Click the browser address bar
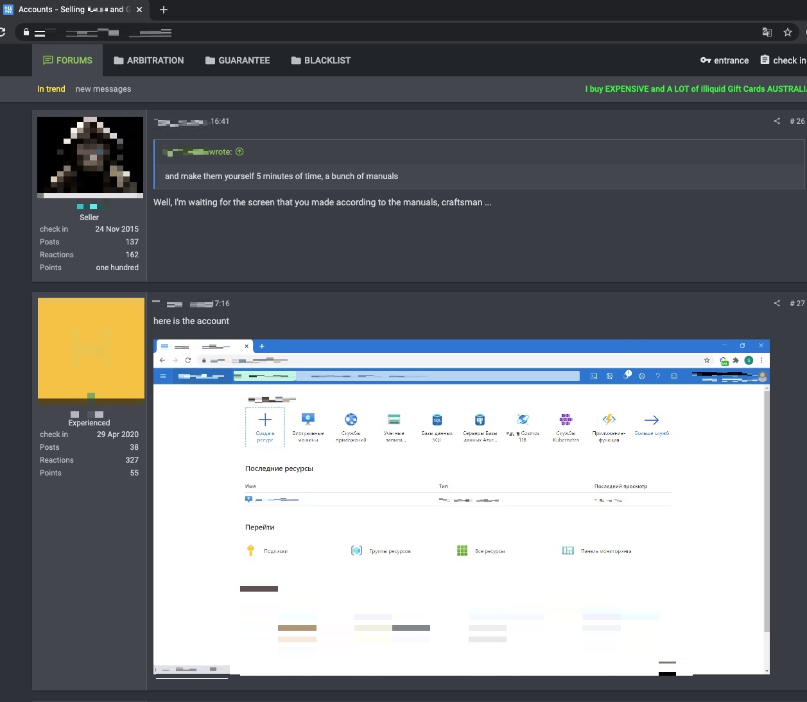The height and width of the screenshot is (702, 807). [x=385, y=32]
